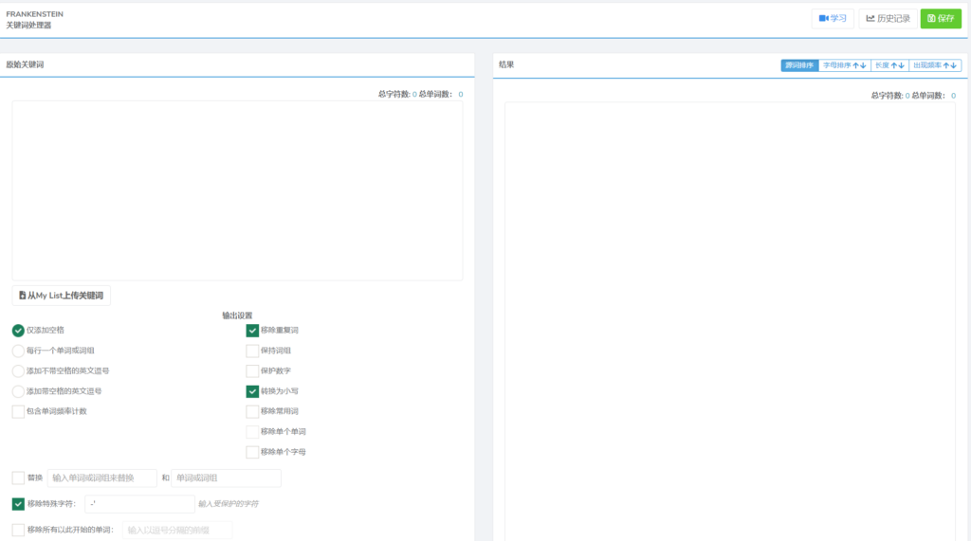The image size is (971, 541).
Task: Sort results by 字母排序 arrows
Action: (x=844, y=65)
